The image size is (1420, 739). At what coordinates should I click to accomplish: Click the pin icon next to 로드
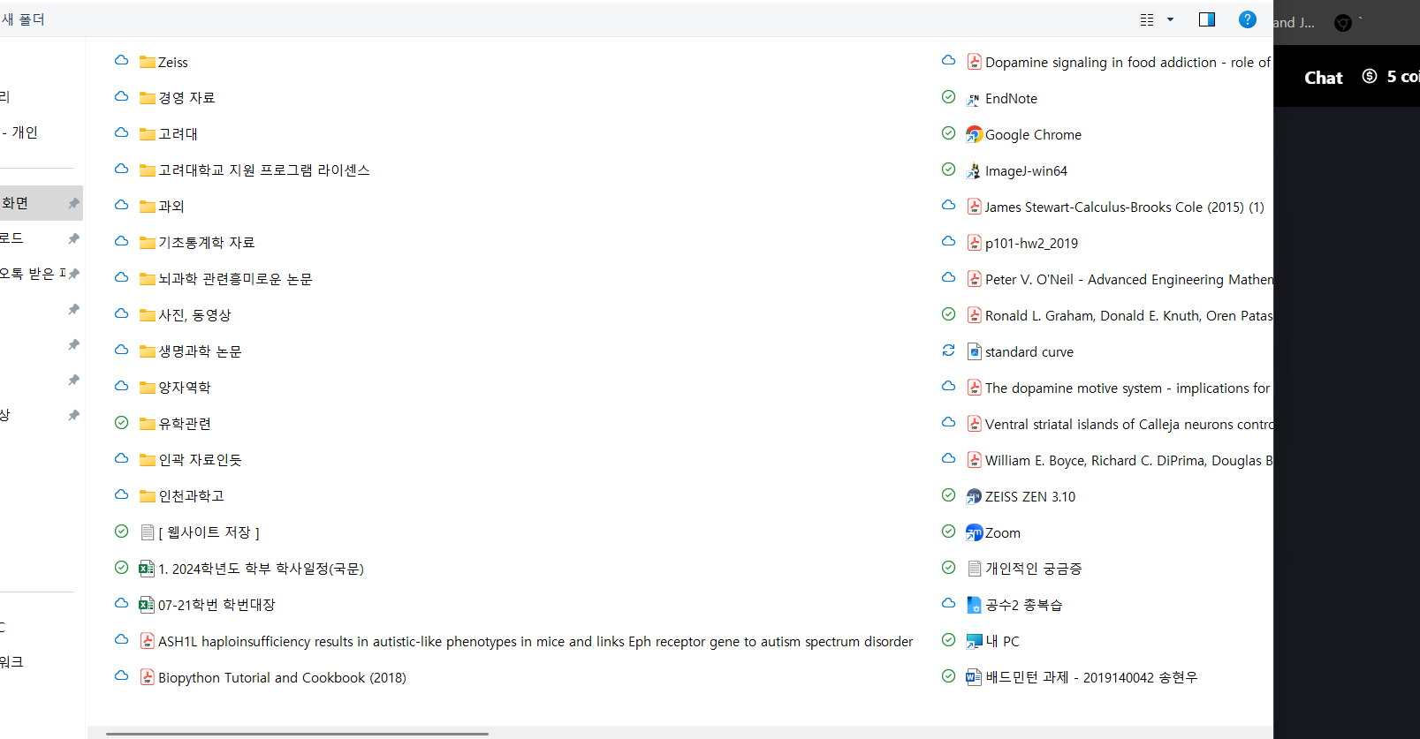click(73, 239)
